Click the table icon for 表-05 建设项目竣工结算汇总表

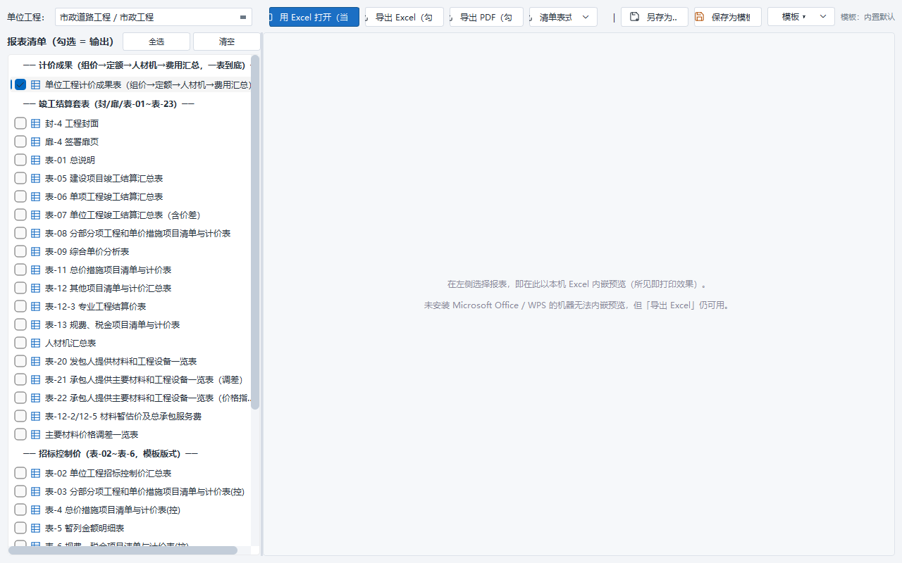pyautogui.click(x=36, y=178)
